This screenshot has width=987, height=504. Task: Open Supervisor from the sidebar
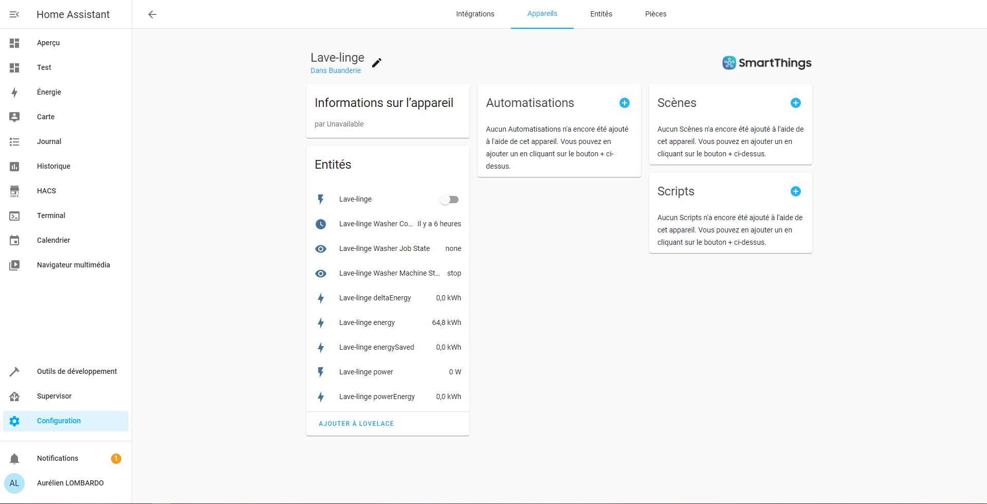pos(54,396)
